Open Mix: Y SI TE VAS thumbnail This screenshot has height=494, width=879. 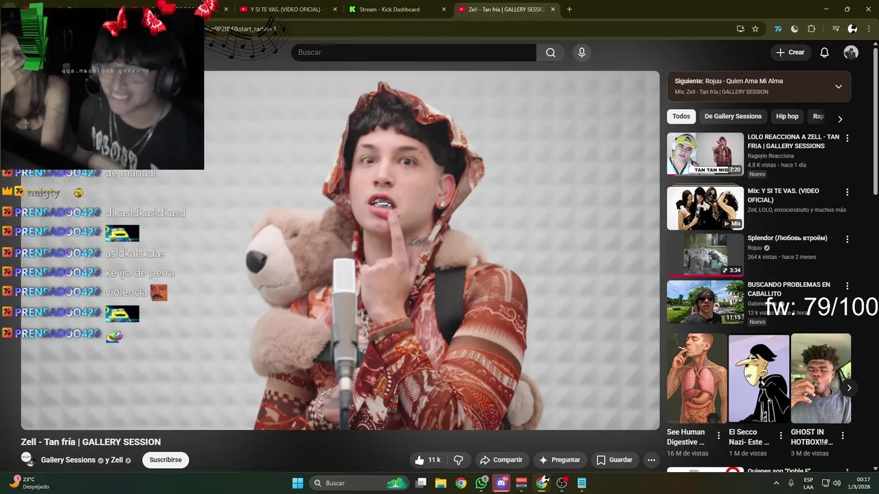coord(705,208)
